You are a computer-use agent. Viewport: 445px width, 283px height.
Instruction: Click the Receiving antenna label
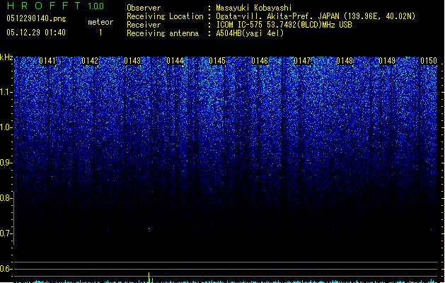pyautogui.click(x=163, y=33)
